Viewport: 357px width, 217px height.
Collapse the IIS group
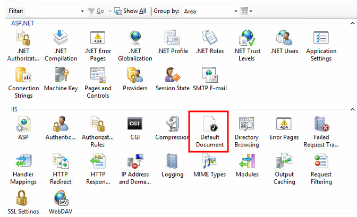click(352, 109)
